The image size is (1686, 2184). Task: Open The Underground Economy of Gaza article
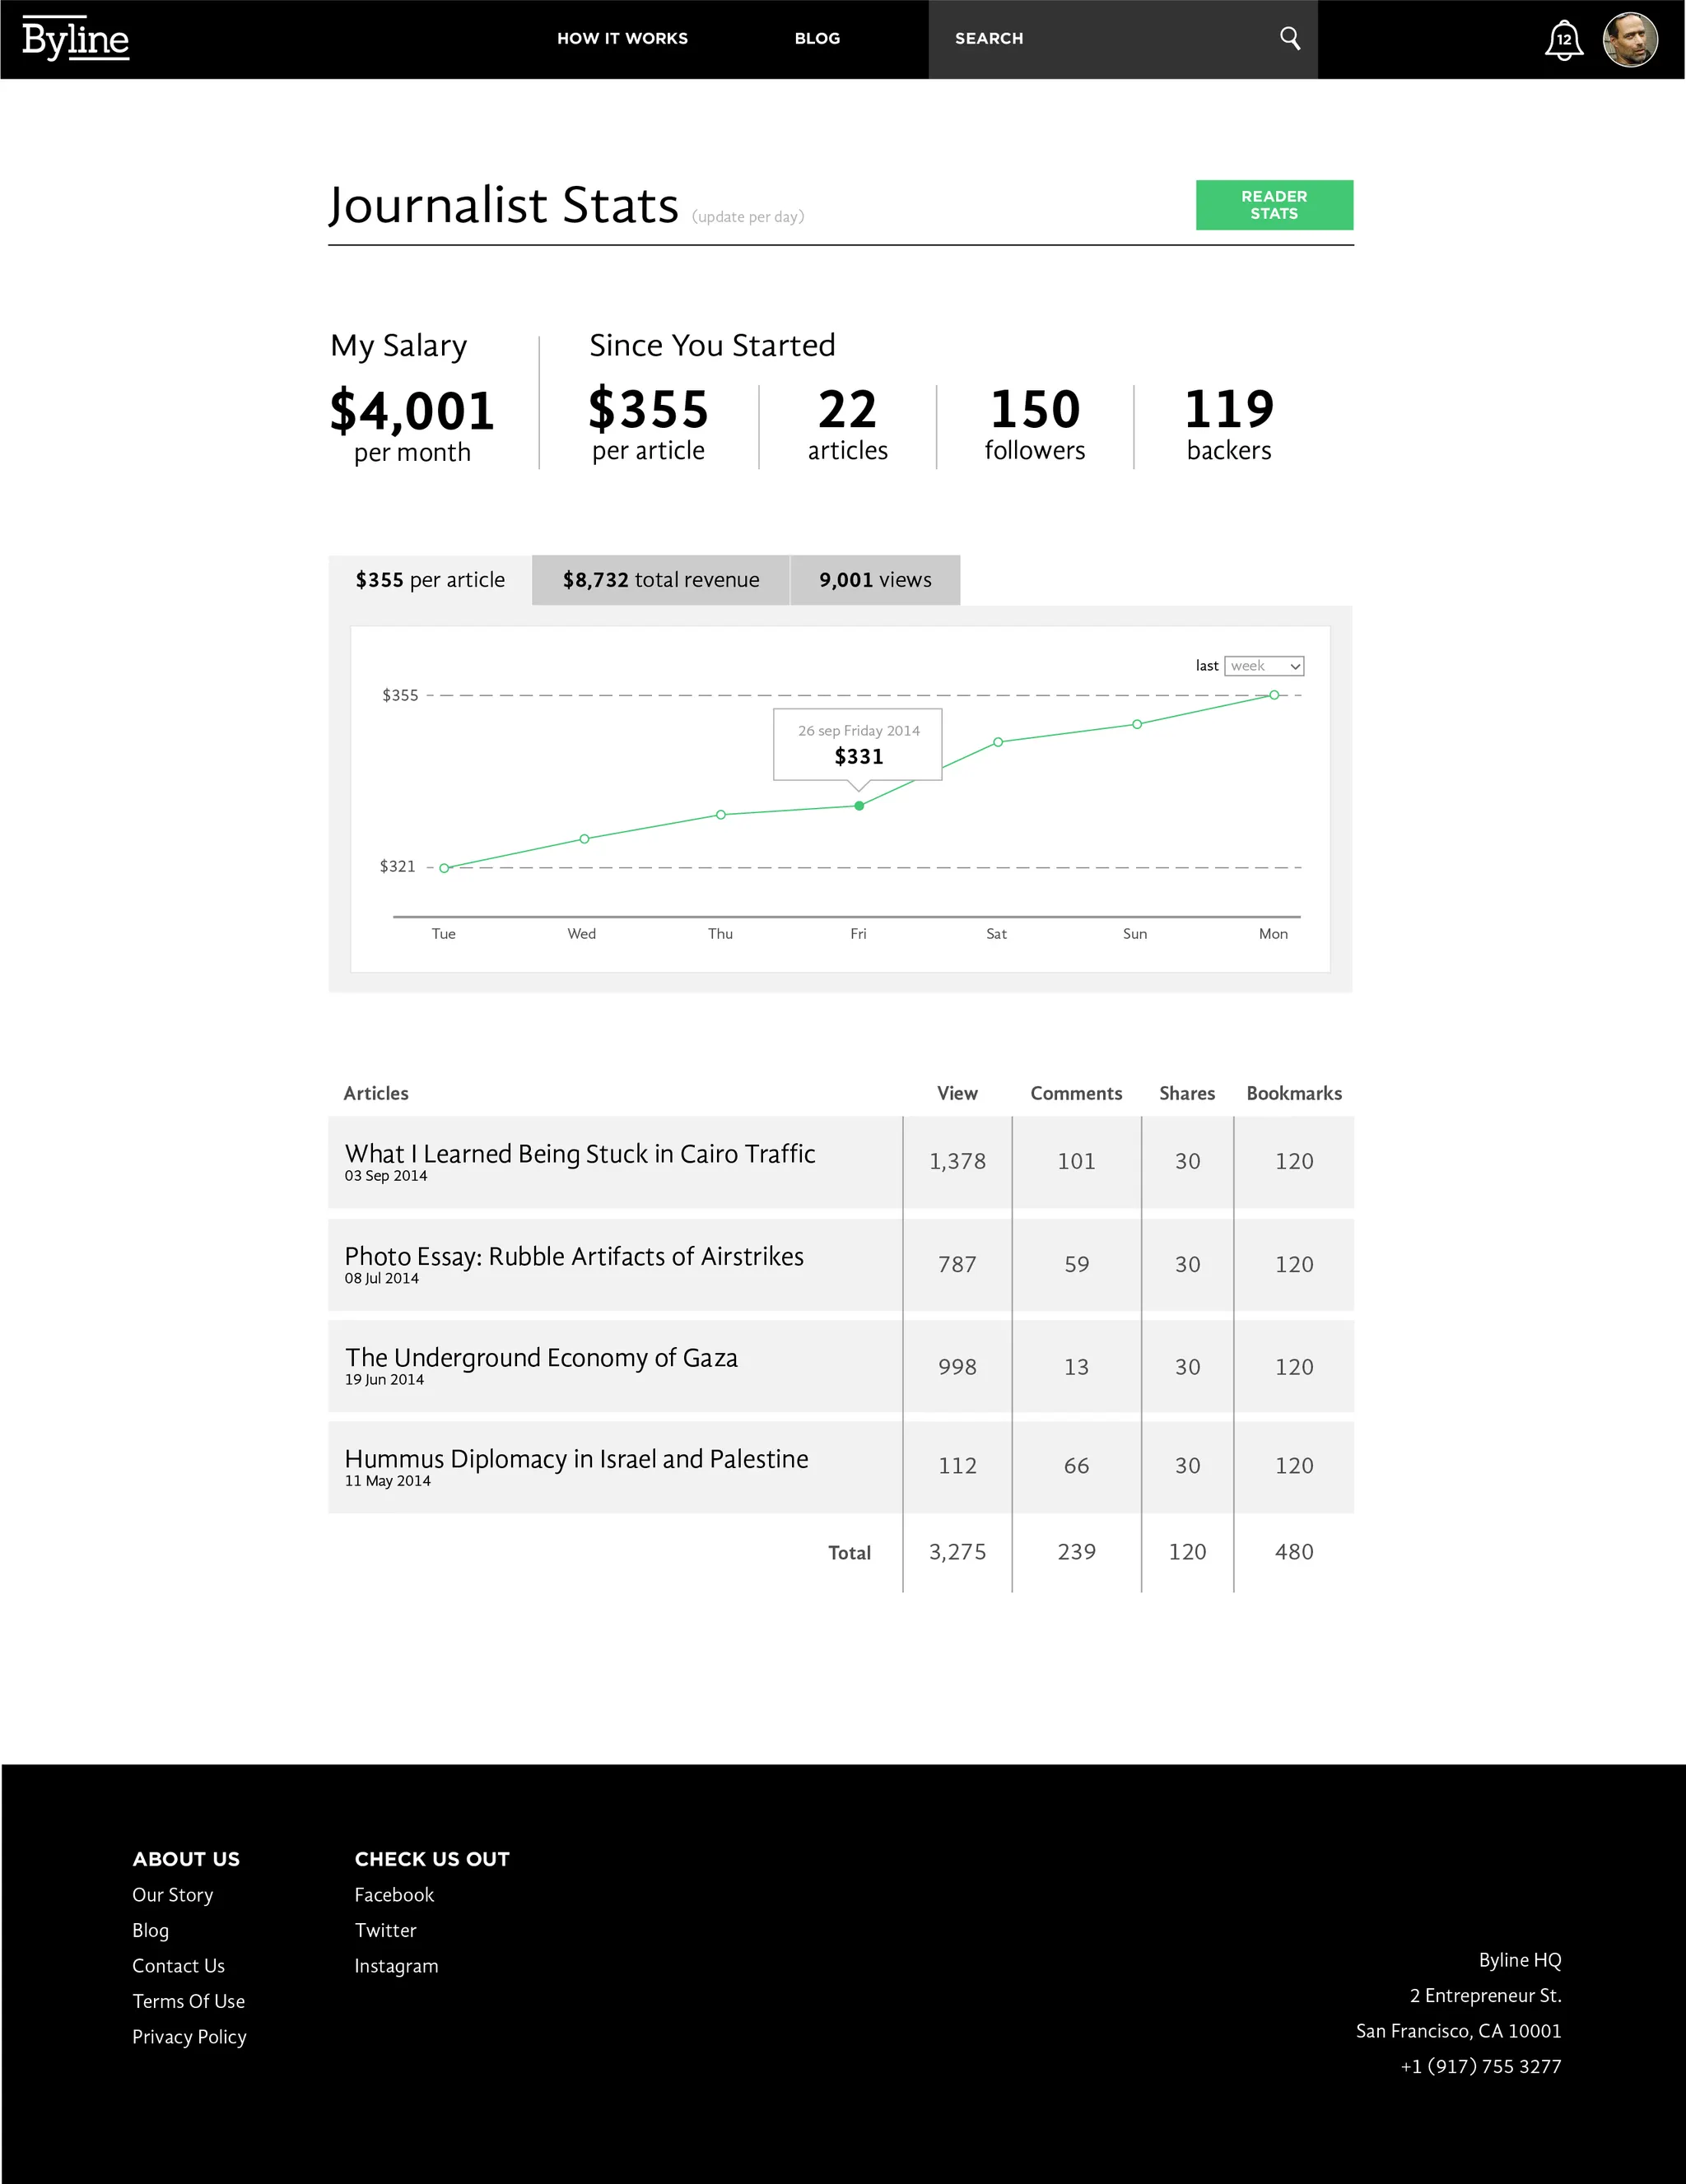(540, 1358)
